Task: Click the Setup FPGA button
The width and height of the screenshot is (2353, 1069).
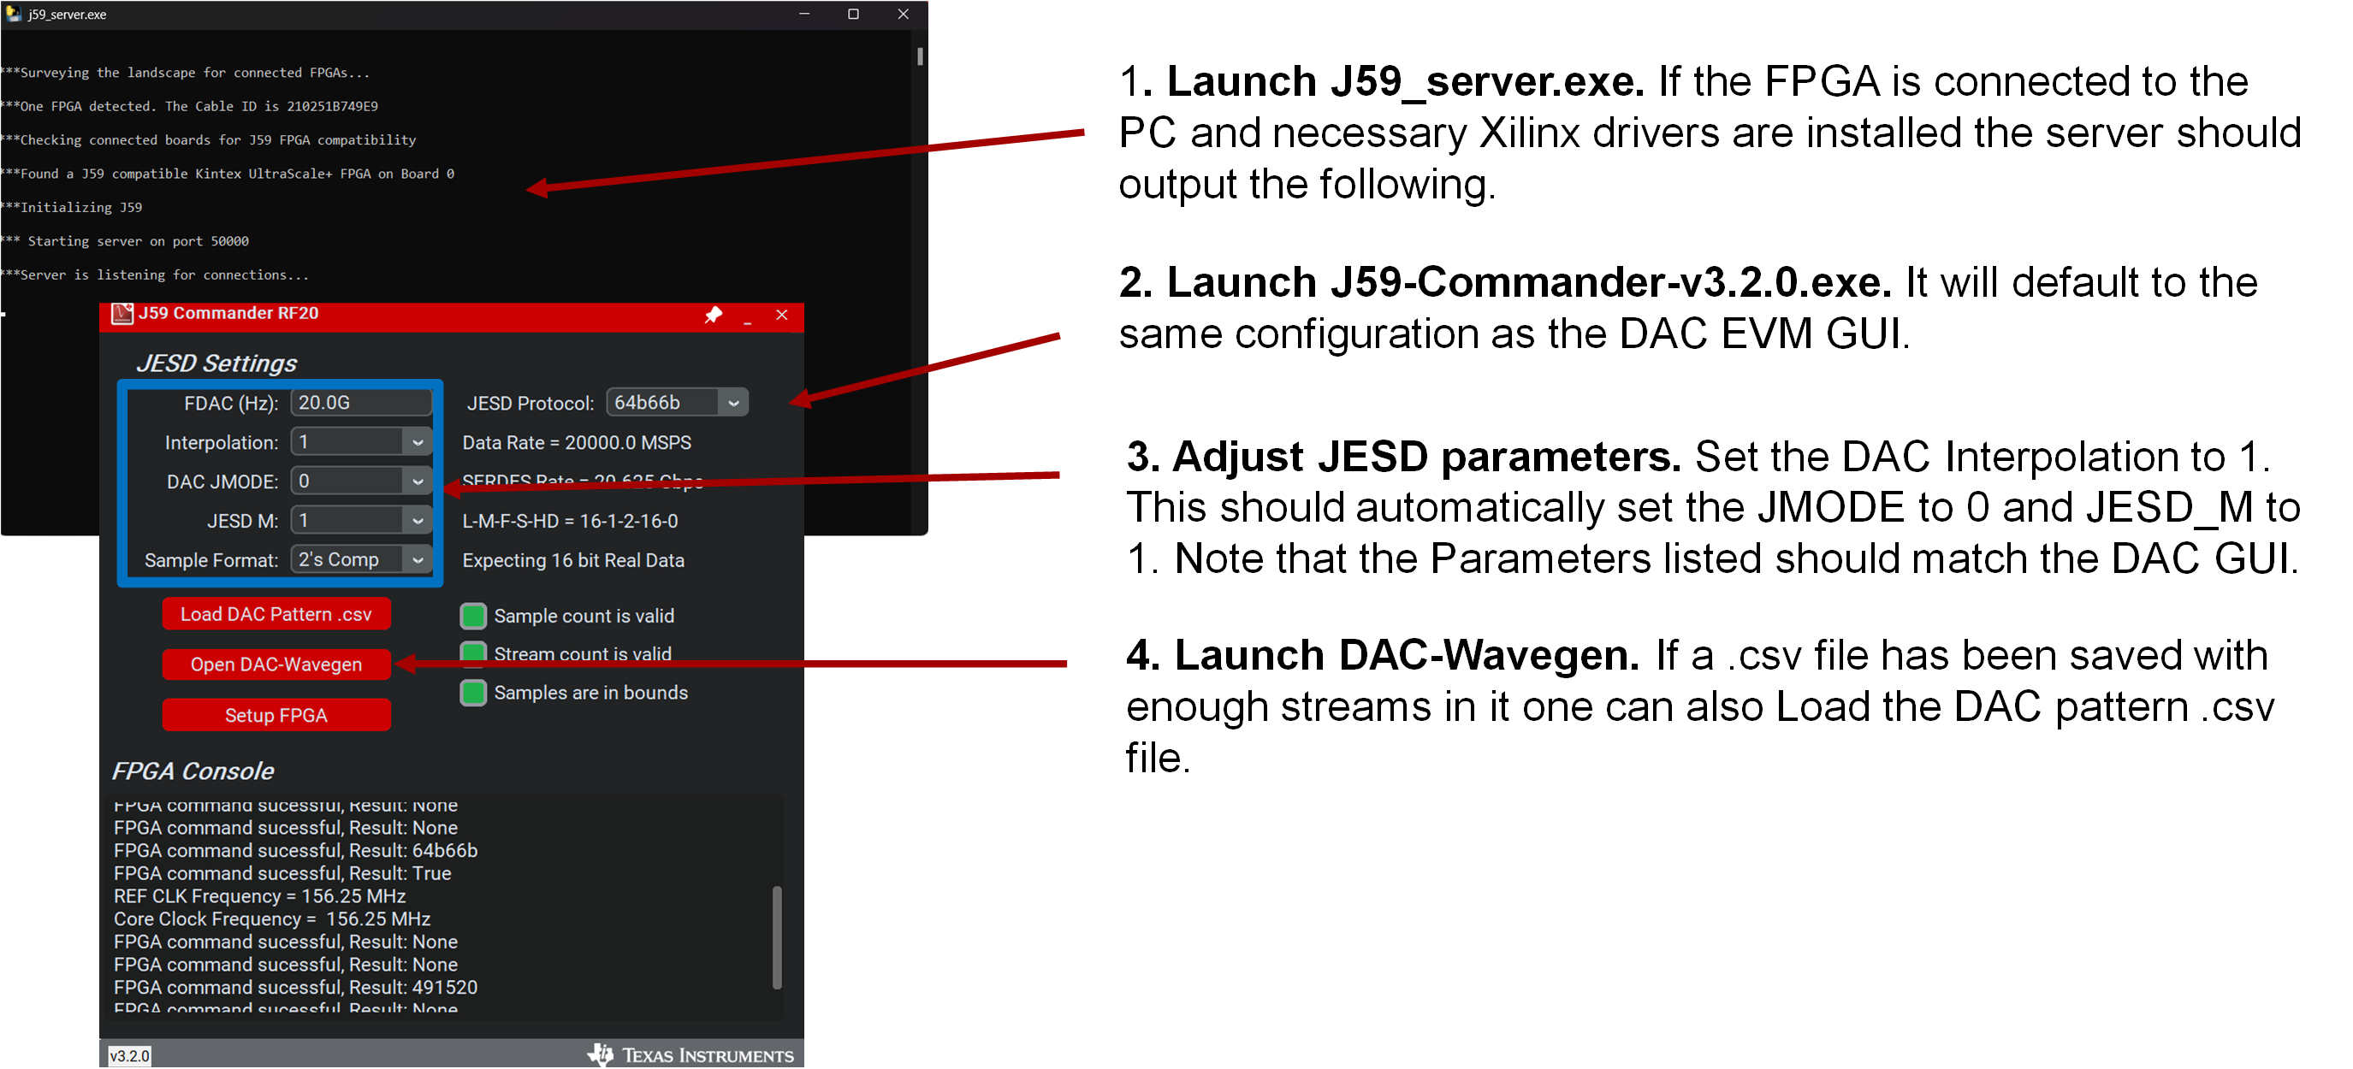Action: (x=276, y=715)
